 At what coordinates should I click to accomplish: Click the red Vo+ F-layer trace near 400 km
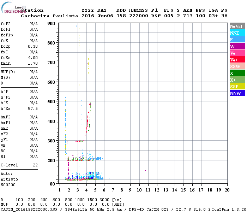[x=87, y=122]
